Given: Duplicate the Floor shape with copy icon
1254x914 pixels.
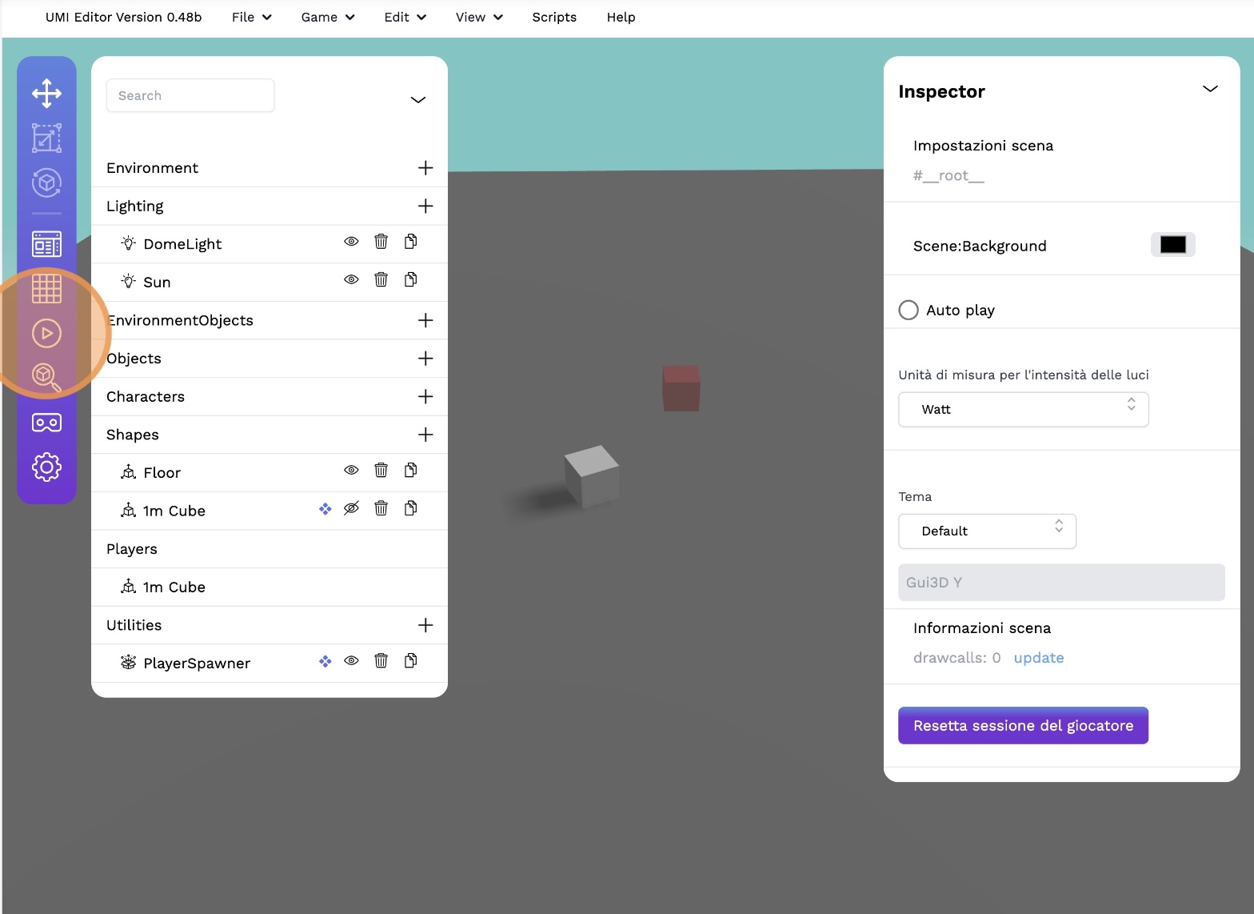Looking at the screenshot, I should click(x=410, y=471).
